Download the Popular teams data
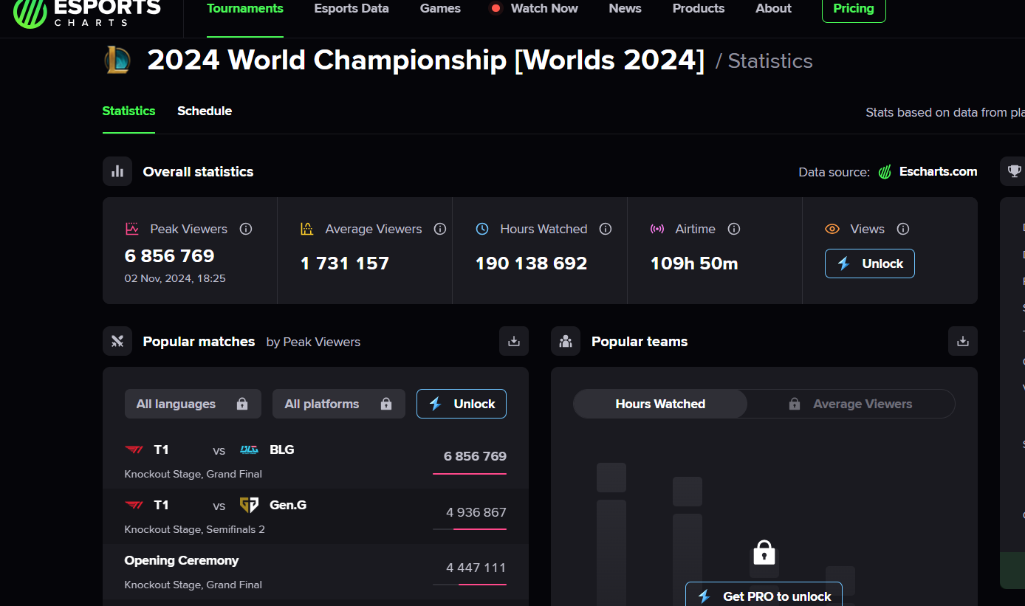1025x606 pixels. [x=962, y=341]
